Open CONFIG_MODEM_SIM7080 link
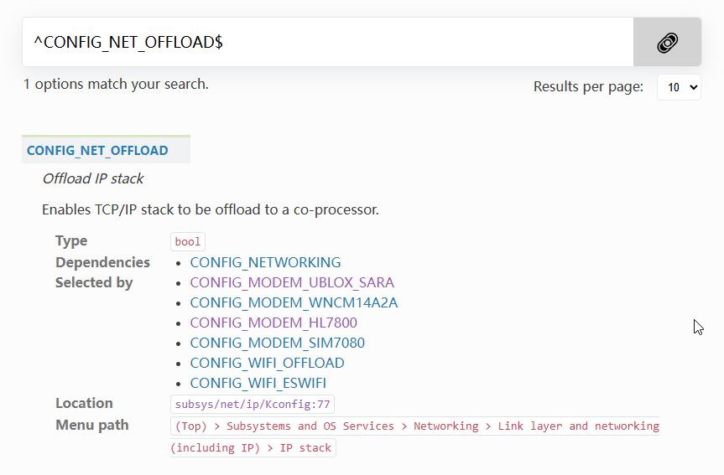This screenshot has width=724, height=475. point(277,343)
